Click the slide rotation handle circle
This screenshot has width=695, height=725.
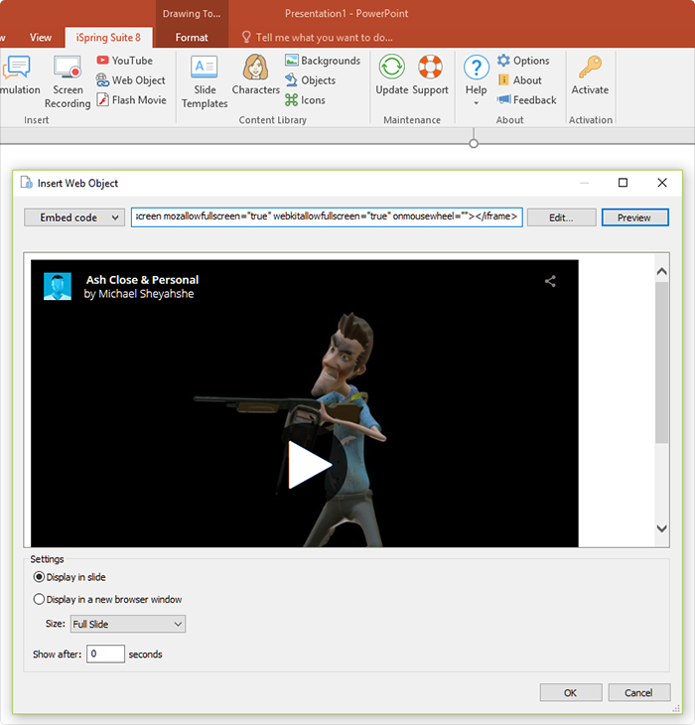[x=474, y=144]
